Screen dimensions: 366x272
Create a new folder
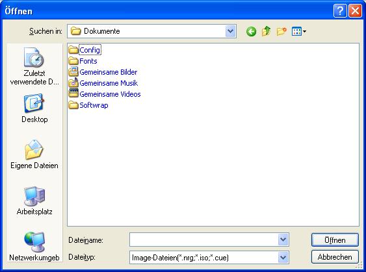coord(281,31)
